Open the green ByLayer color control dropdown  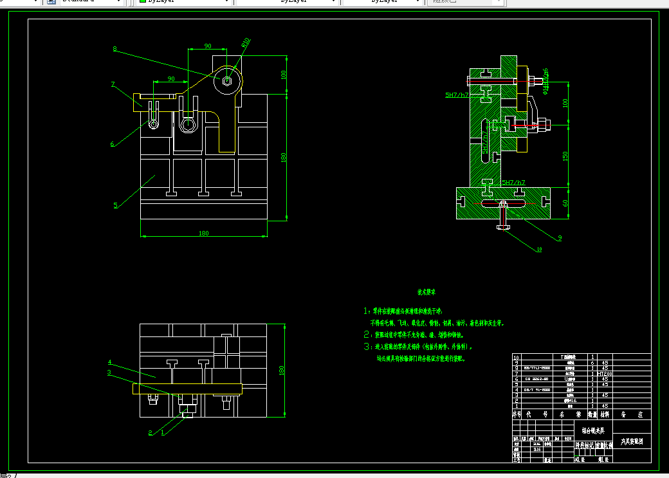(184, 2)
